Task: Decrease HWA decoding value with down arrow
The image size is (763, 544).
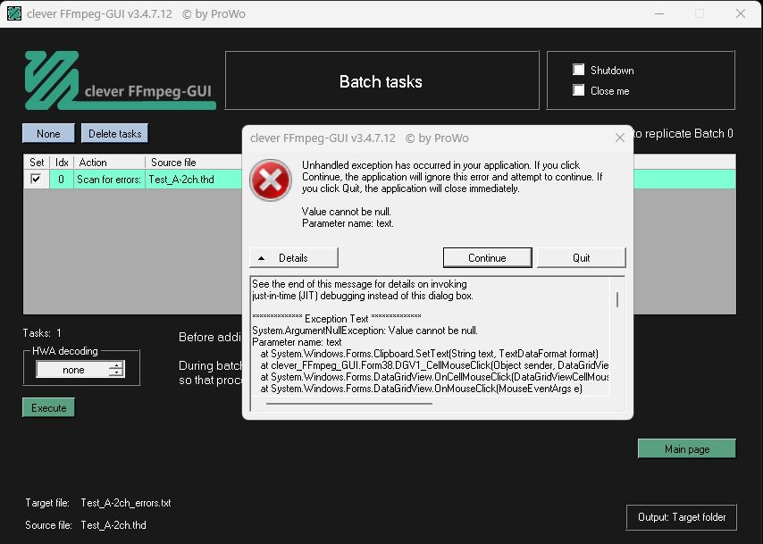Action: (x=116, y=372)
